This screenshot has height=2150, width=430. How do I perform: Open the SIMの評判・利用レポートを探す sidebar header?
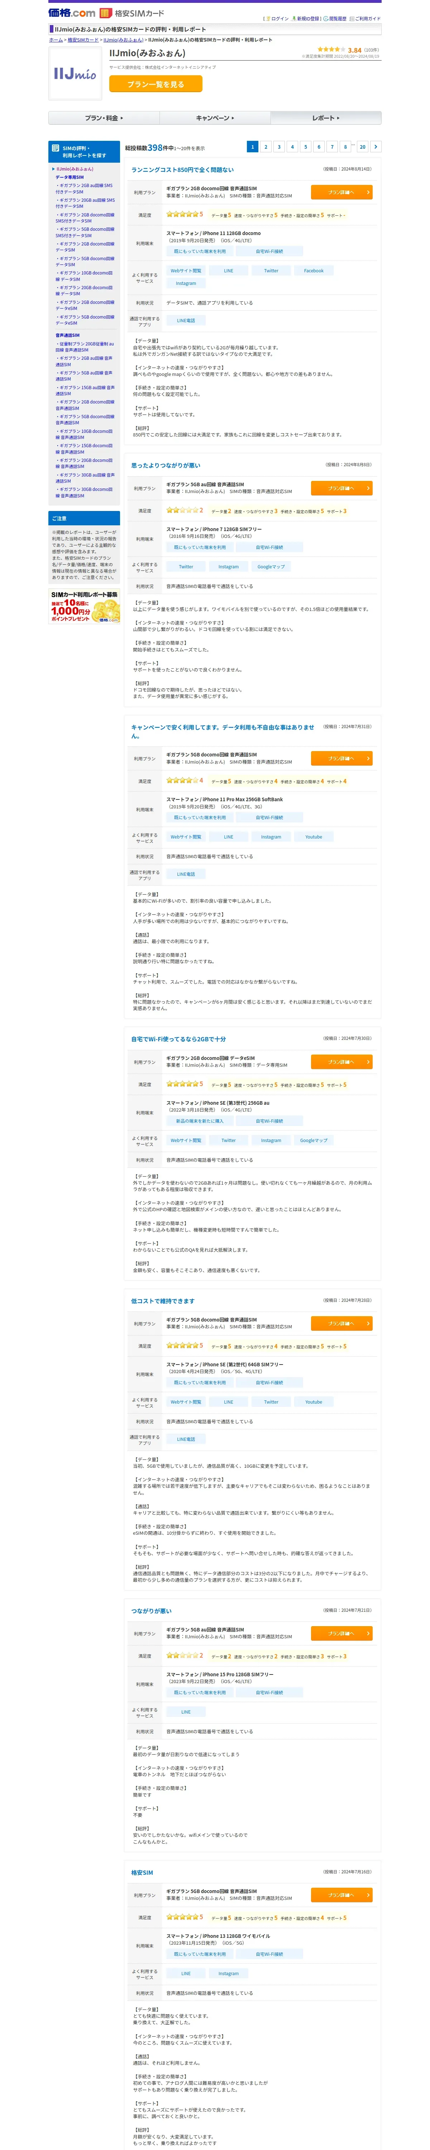84,152
